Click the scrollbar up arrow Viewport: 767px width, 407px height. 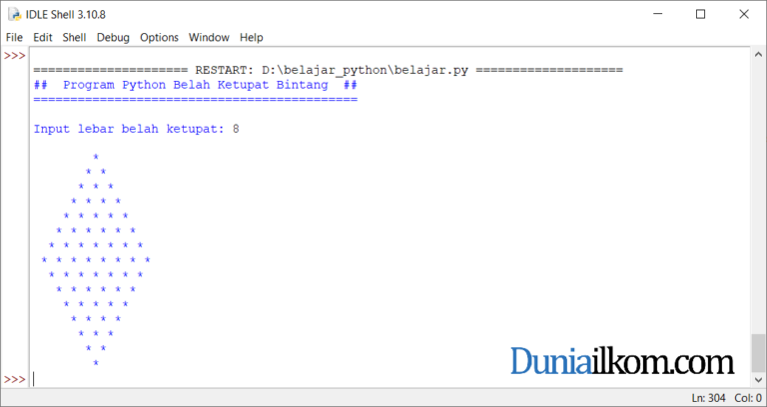[758, 54]
